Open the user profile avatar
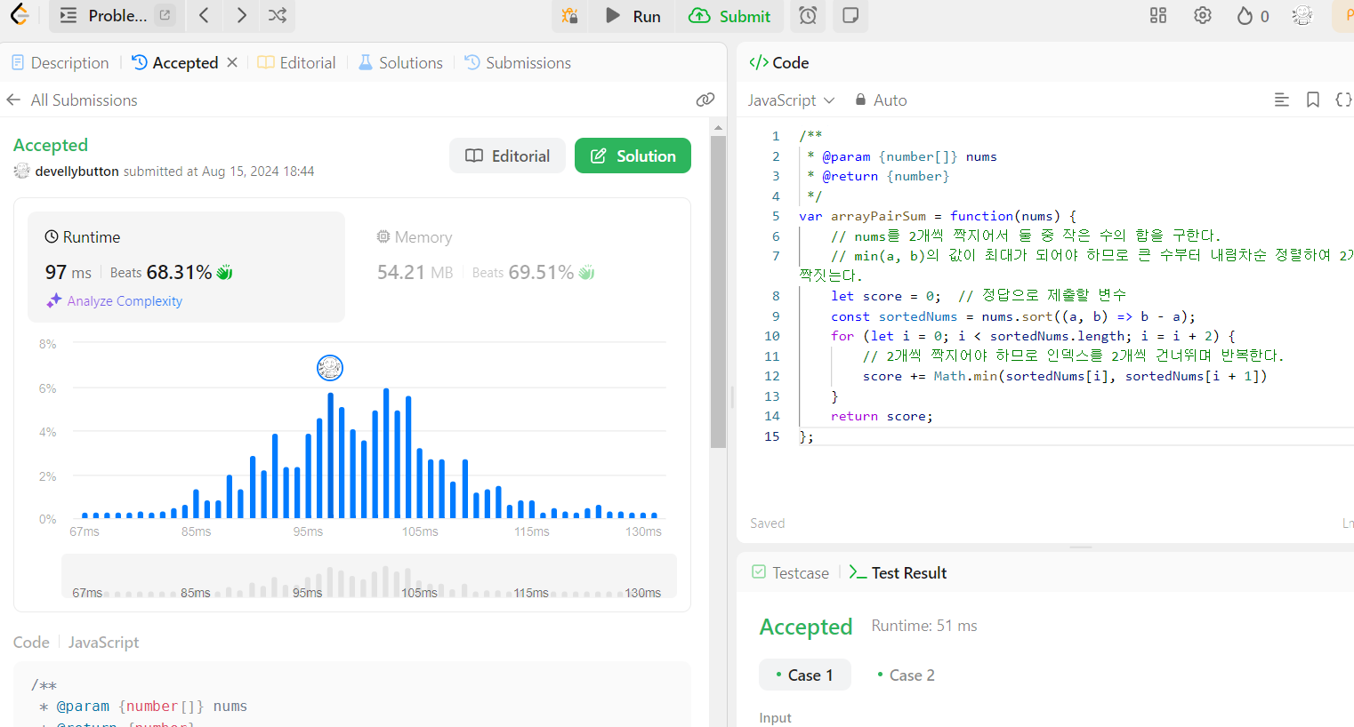Screen dimensions: 1354x727 click(1302, 15)
